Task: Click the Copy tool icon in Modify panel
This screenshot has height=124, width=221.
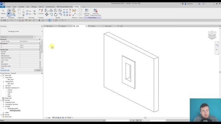Action: [51, 14]
